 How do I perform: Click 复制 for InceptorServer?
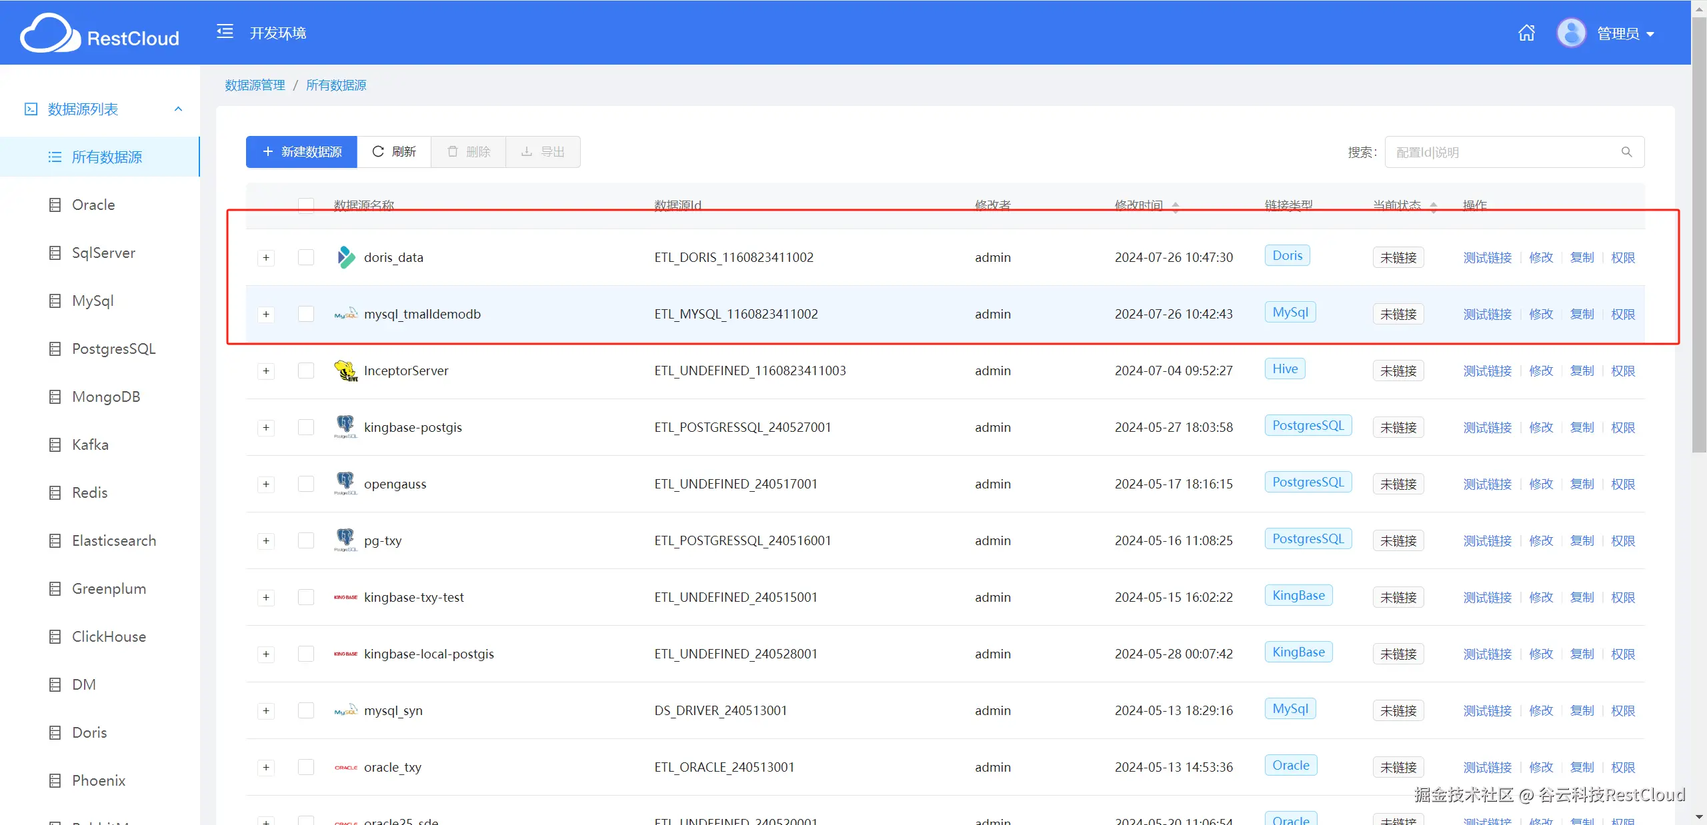[x=1582, y=371]
